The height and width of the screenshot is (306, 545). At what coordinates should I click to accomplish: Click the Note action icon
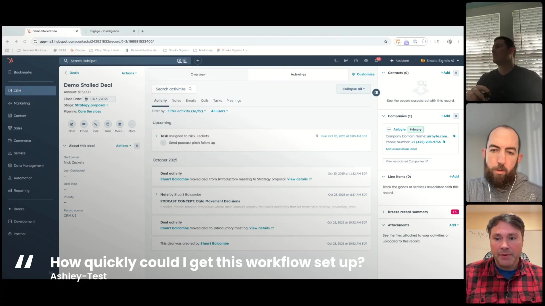72,124
